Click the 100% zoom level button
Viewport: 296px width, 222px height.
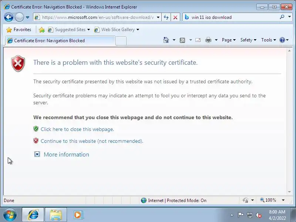(x=269, y=200)
